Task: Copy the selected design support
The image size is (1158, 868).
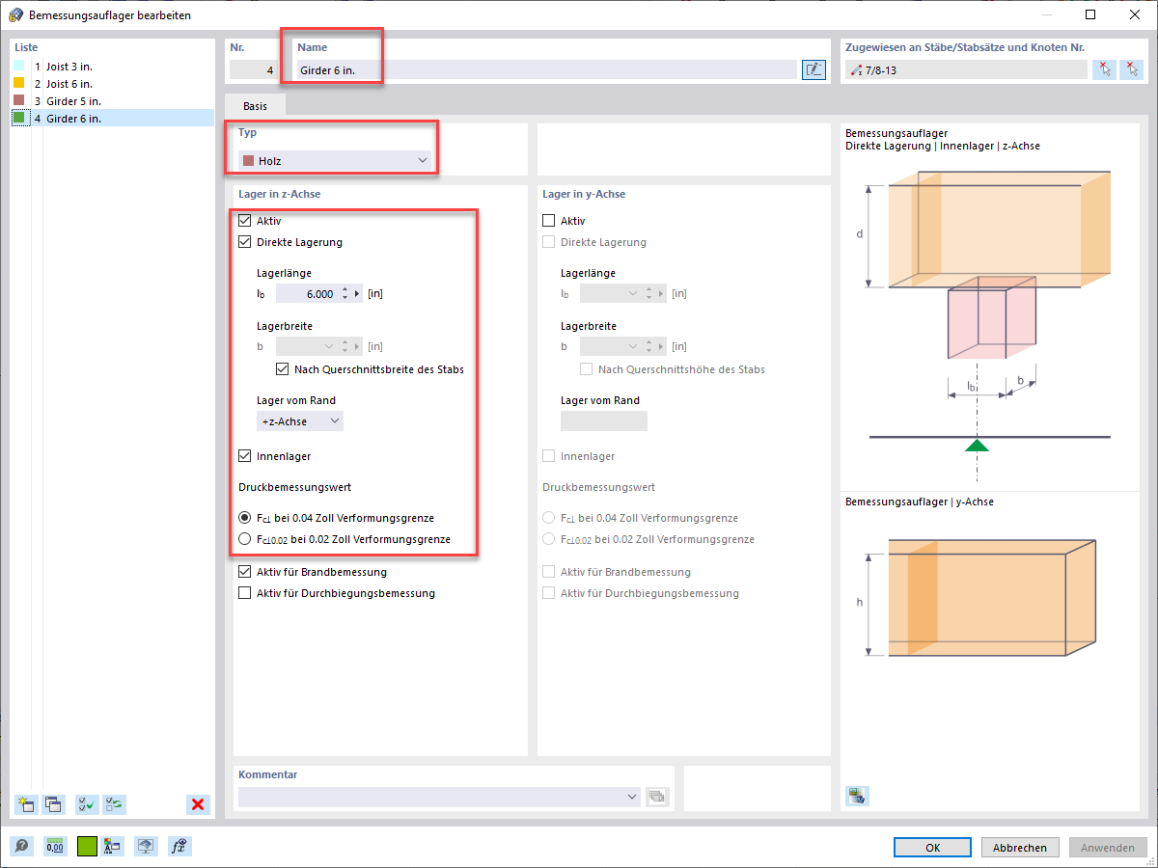Action: (x=51, y=804)
